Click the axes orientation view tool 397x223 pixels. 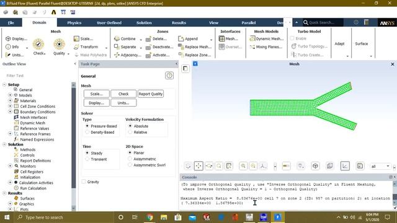pos(263,166)
